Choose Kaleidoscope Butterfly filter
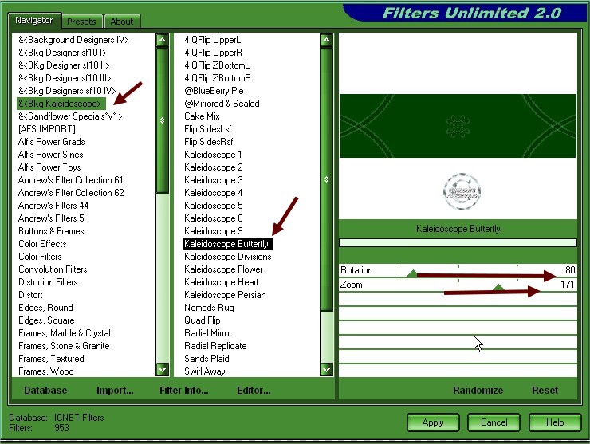The image size is (590, 444). [x=227, y=244]
